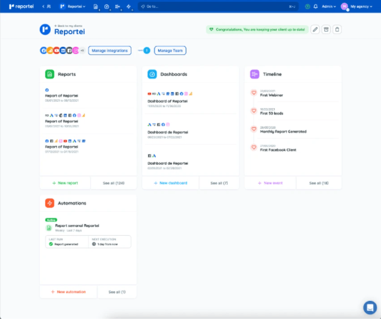Image resolution: width=381 pixels, height=320 pixels.
Task: Expand the Admin dropdown
Action: click(329, 7)
